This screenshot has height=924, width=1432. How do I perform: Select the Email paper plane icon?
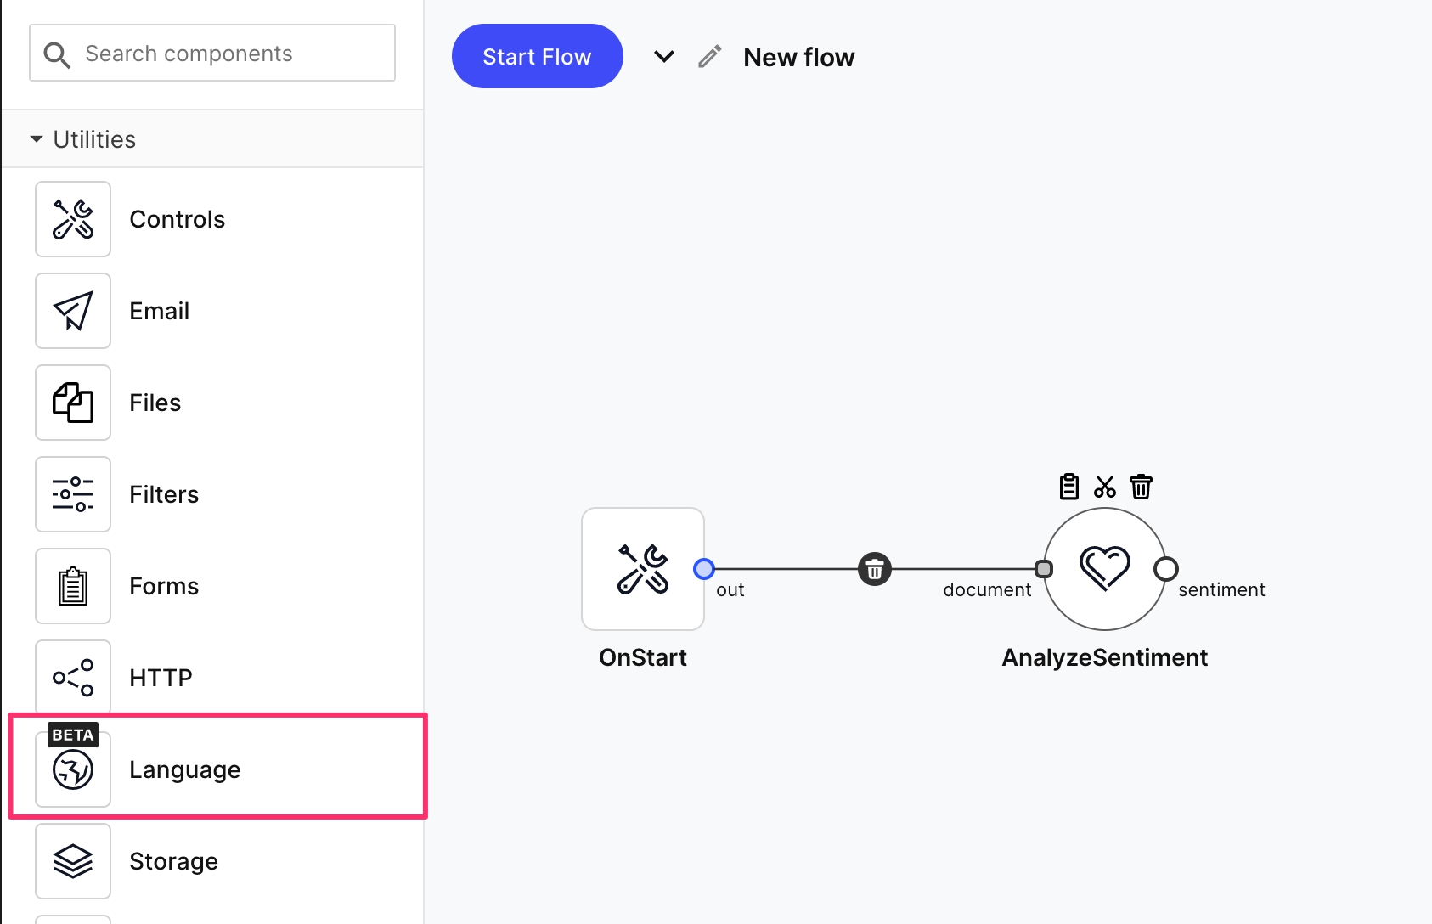pyautogui.click(x=73, y=311)
